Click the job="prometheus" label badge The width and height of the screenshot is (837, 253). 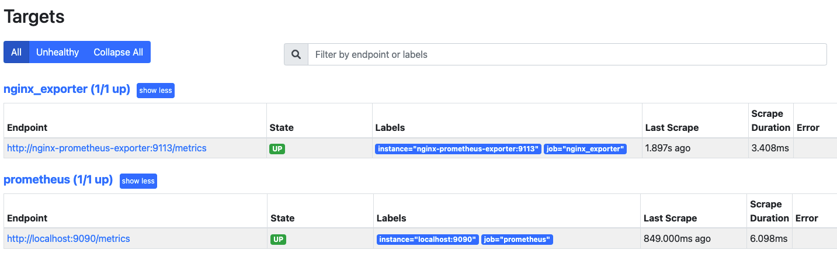pos(517,240)
